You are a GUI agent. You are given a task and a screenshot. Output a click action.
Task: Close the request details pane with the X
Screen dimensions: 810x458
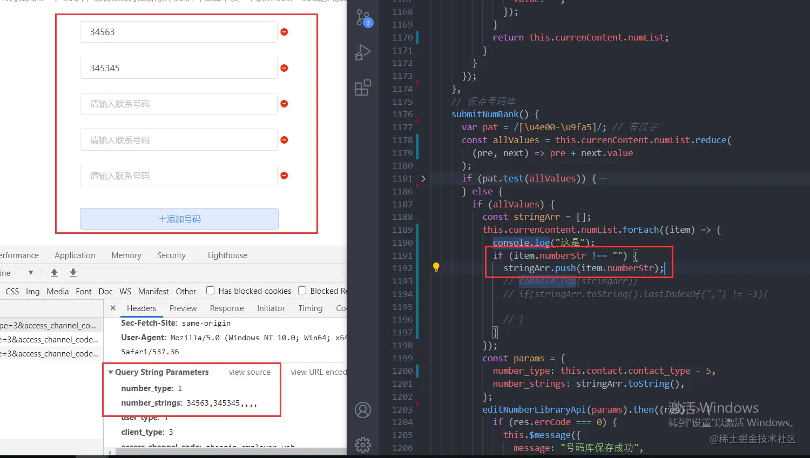point(113,308)
